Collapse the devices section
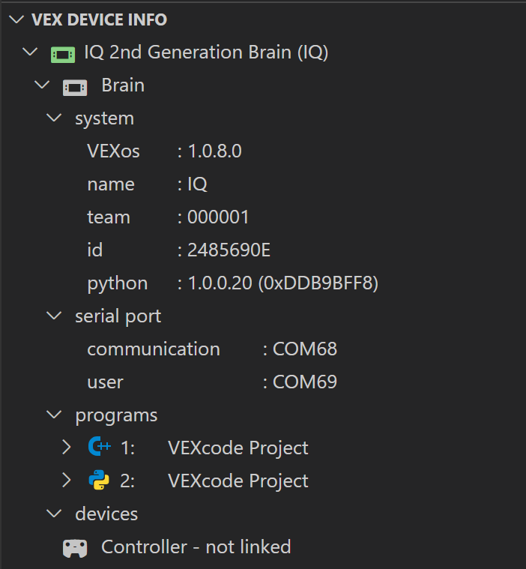 [54, 514]
